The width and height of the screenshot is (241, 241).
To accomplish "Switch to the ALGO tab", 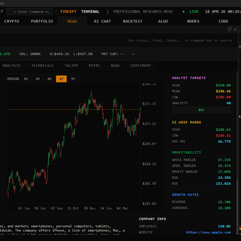I will 163,21.
